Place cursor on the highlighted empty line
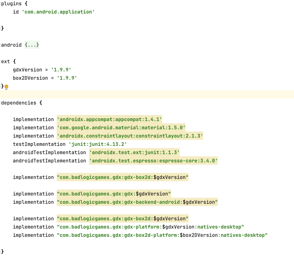 click(147, 95)
